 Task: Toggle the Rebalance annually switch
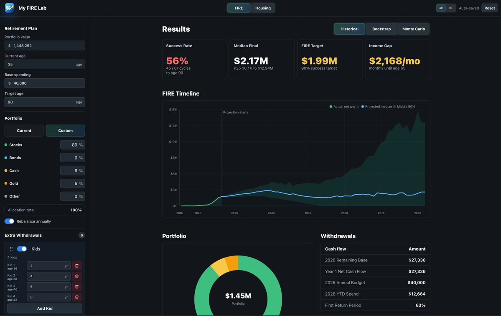point(9,221)
